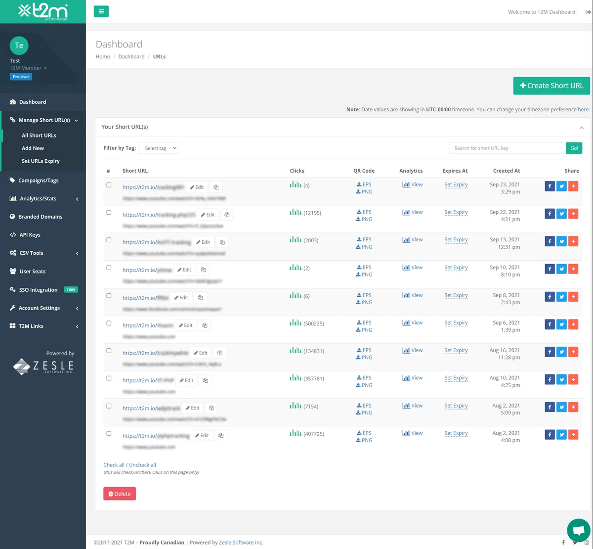Open the timezone preference via the here link
This screenshot has width=593, height=549.
pos(583,109)
